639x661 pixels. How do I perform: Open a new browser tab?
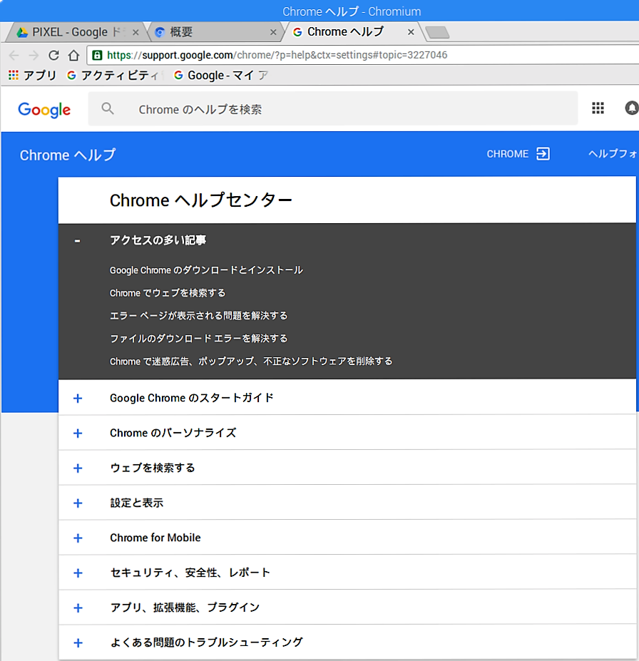(x=437, y=33)
